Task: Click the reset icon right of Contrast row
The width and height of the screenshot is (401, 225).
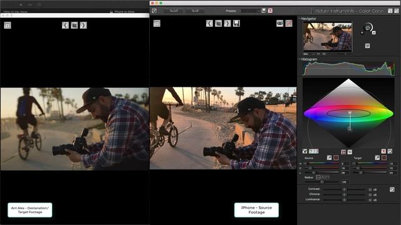Action: point(392,189)
